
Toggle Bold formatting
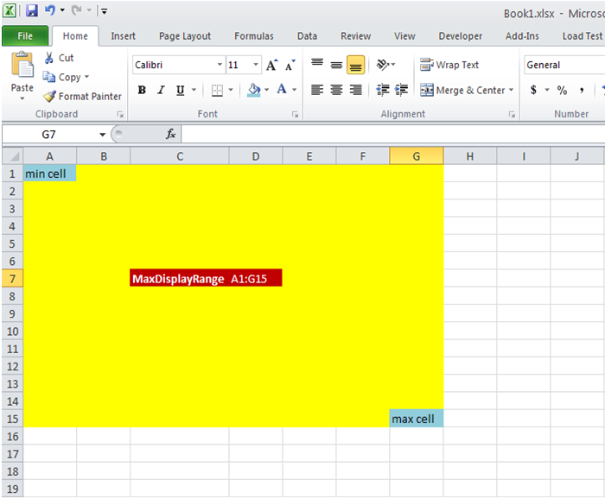(x=142, y=90)
